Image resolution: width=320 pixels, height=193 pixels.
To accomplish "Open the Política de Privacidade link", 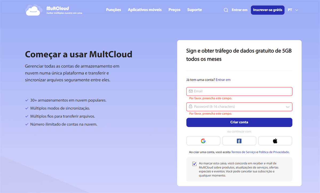I will (274, 152).
